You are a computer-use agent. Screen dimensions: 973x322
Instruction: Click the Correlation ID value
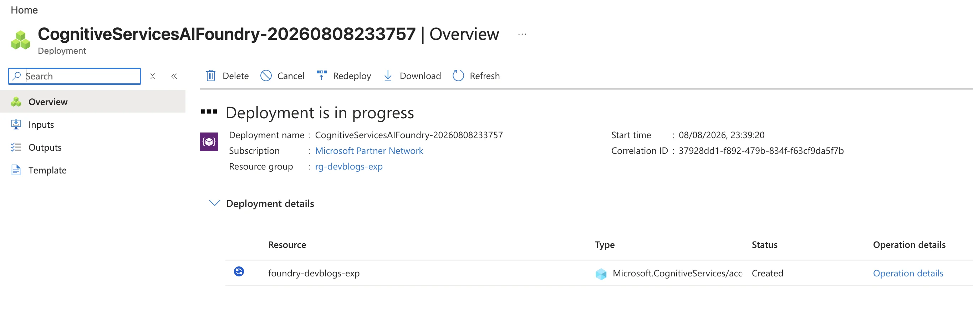coord(761,151)
